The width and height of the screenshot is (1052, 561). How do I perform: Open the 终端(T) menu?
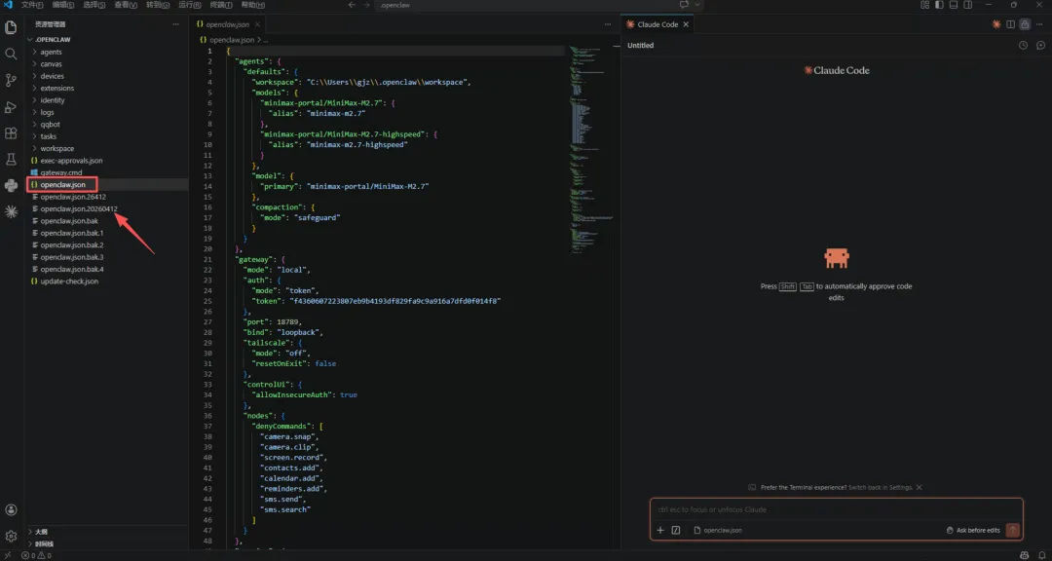click(x=221, y=5)
